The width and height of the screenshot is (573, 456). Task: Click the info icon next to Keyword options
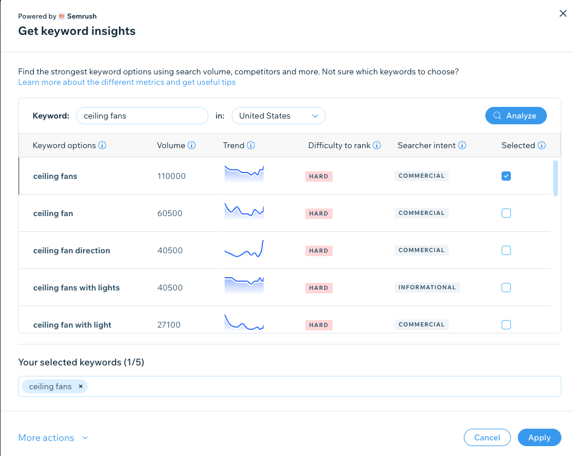coord(102,146)
